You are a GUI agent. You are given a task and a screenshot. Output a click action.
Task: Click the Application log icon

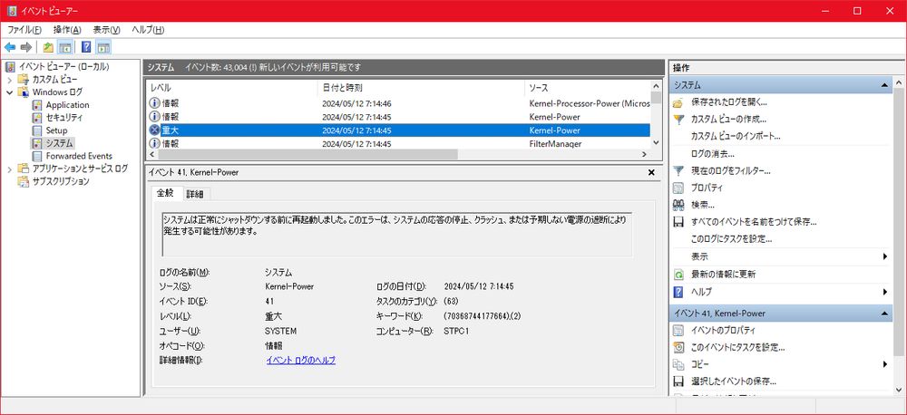click(x=37, y=105)
